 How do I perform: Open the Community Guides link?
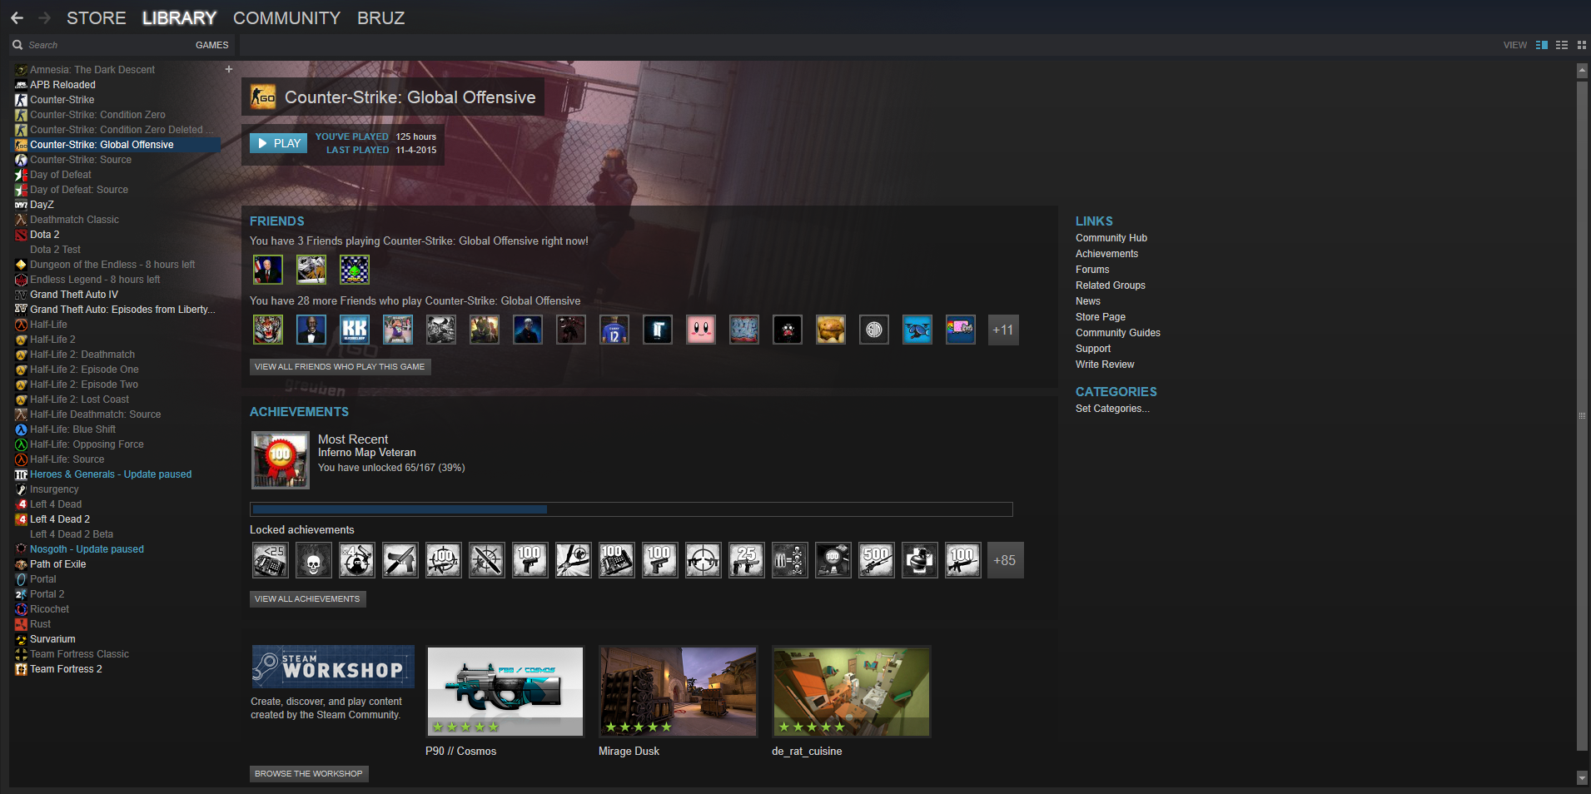1118,333
